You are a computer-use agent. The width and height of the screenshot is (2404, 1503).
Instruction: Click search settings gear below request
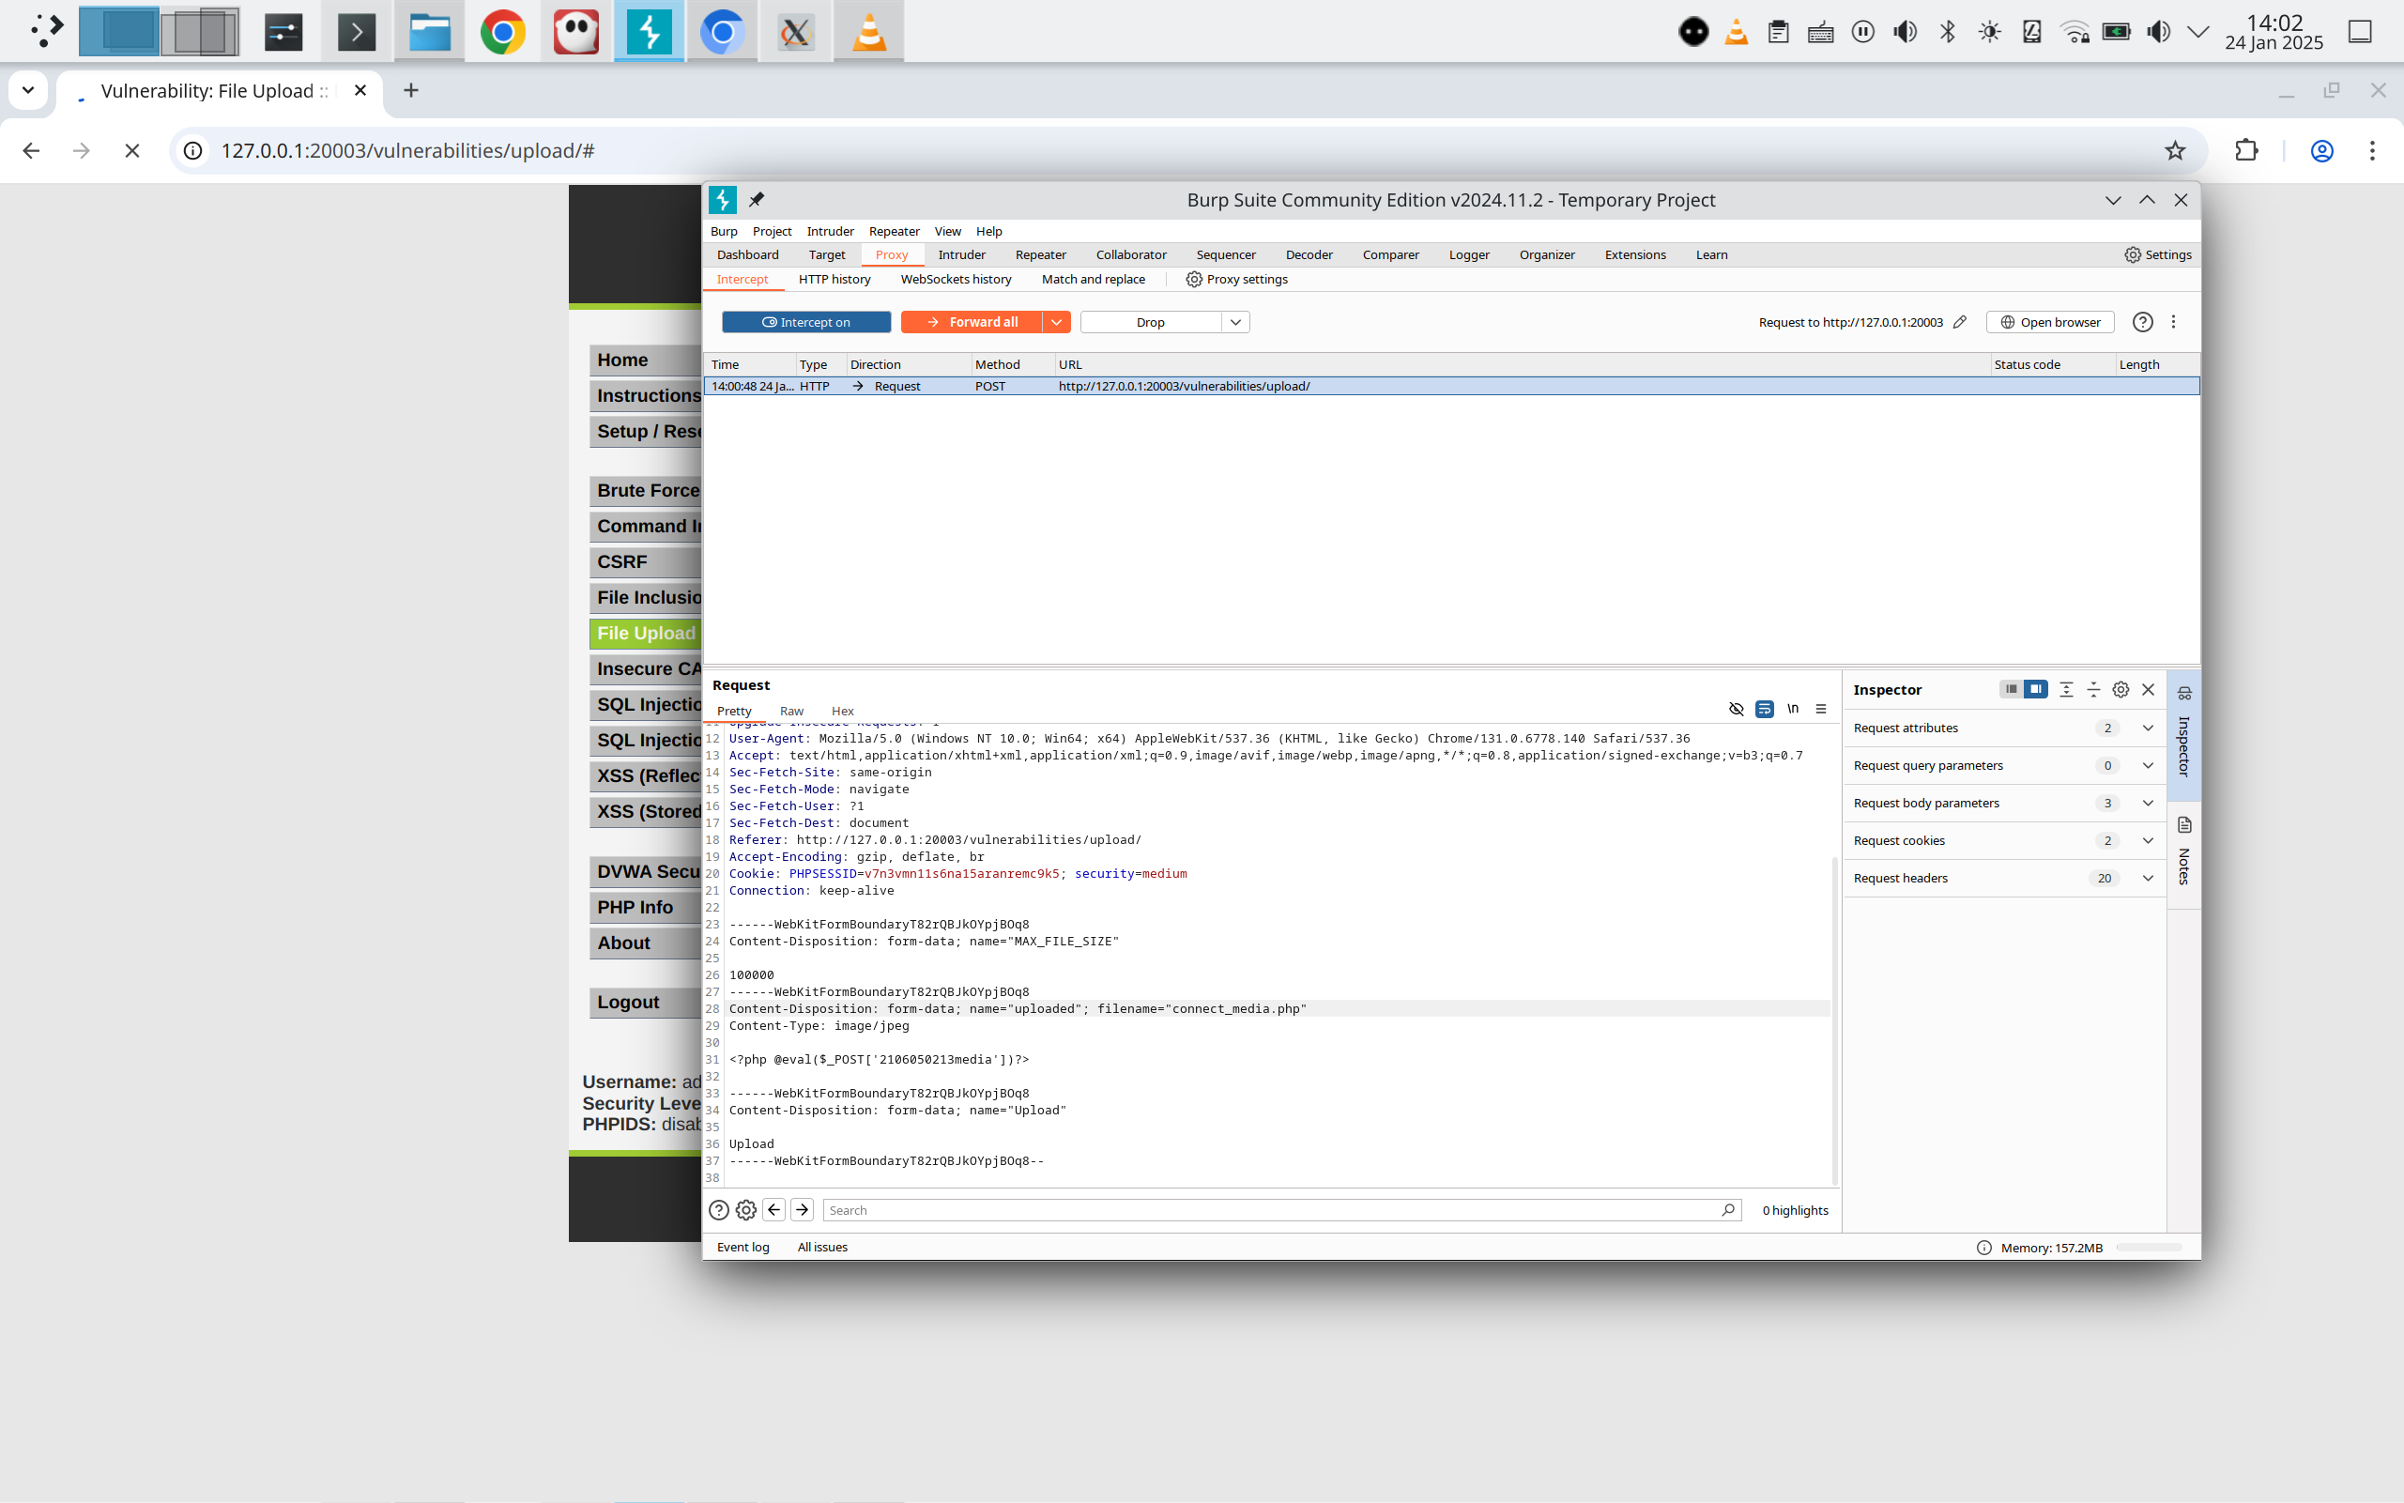[745, 1210]
